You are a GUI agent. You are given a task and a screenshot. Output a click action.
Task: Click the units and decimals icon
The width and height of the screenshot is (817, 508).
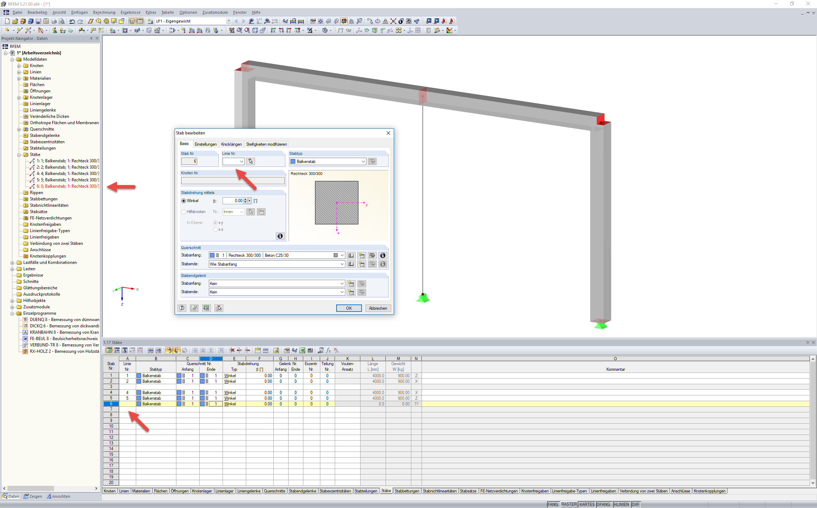tap(206, 308)
